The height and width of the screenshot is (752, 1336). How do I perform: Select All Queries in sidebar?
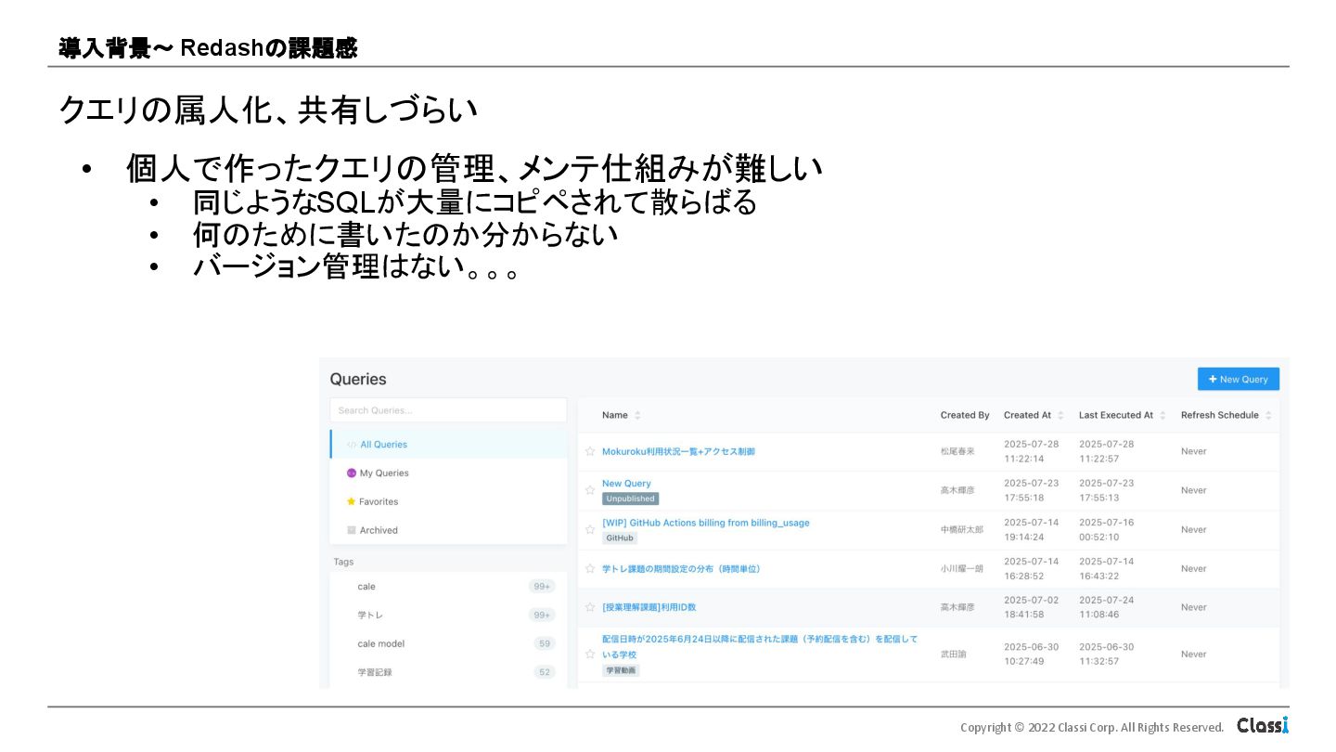[x=448, y=444]
